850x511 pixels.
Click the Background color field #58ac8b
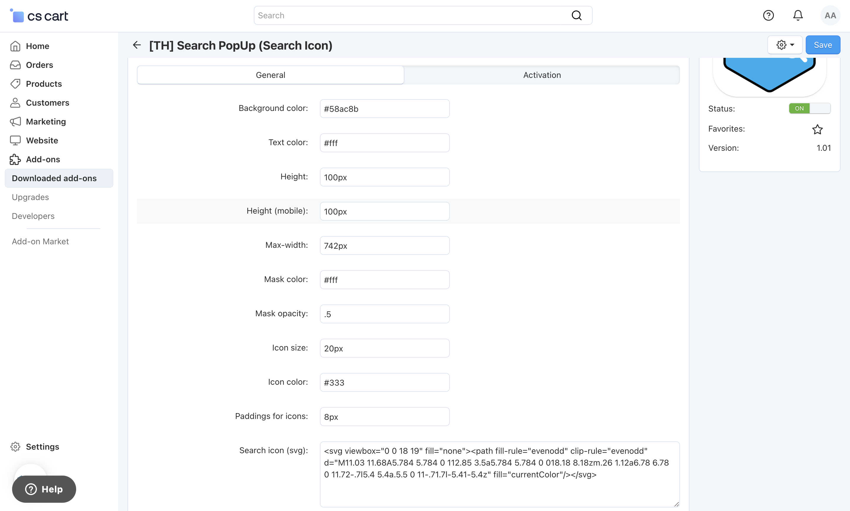coord(384,109)
